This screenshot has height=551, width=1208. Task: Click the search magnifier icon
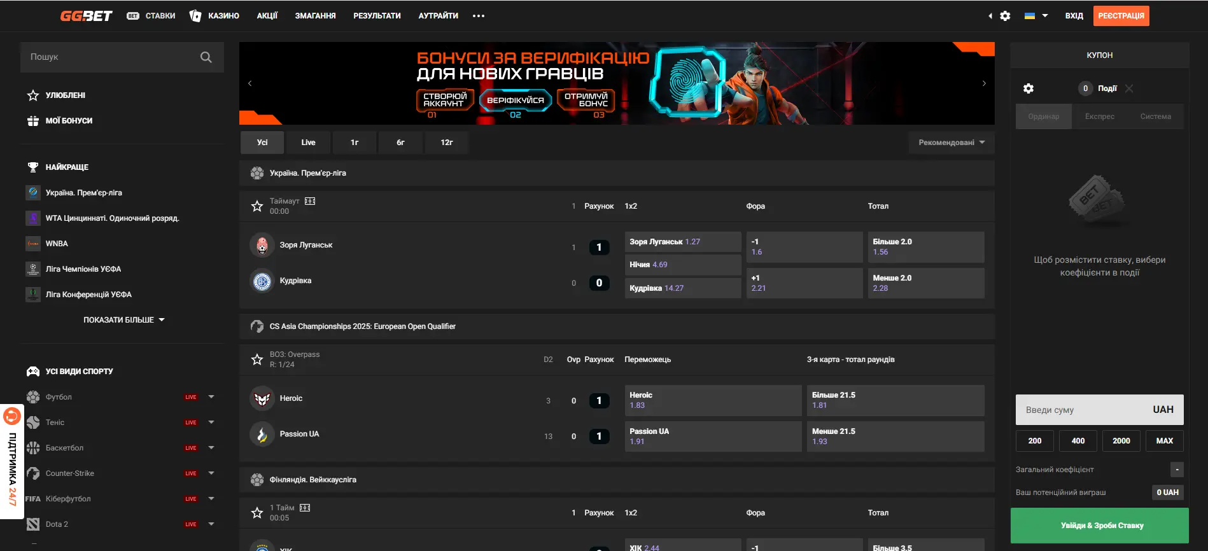pos(206,57)
